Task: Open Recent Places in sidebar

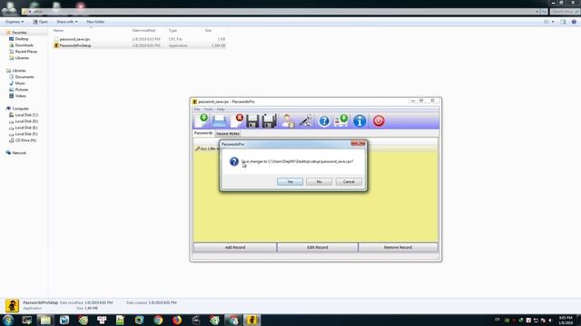Action: 26,52
